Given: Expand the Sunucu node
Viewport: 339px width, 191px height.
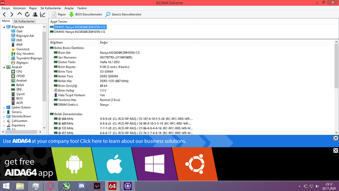Looking at the screenshot, I should (4, 112).
